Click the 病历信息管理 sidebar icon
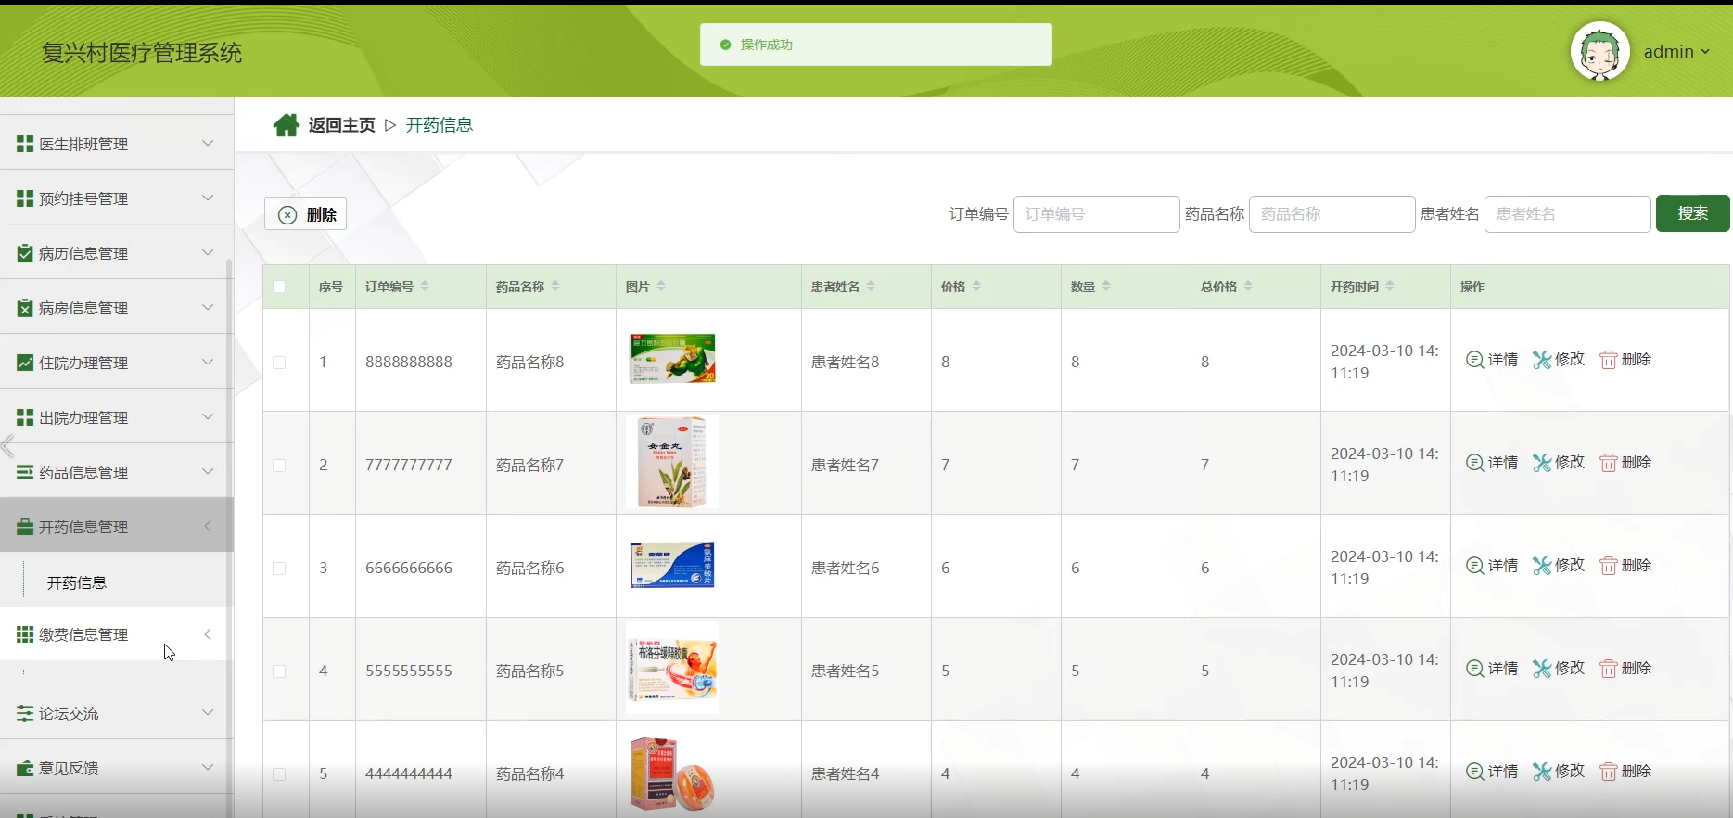This screenshot has width=1733, height=818. [25, 253]
